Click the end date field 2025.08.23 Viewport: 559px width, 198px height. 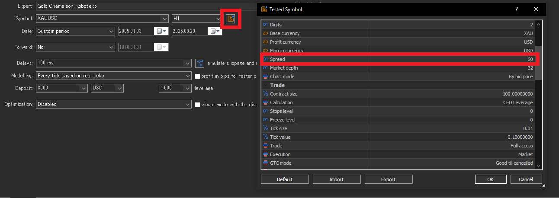pyautogui.click(x=190, y=31)
